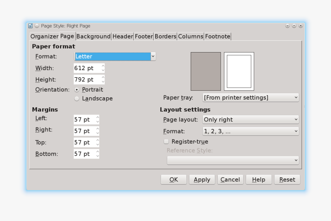Switch to the Footer tab
Viewport: 331px width, 221px height.
pyautogui.click(x=143, y=36)
